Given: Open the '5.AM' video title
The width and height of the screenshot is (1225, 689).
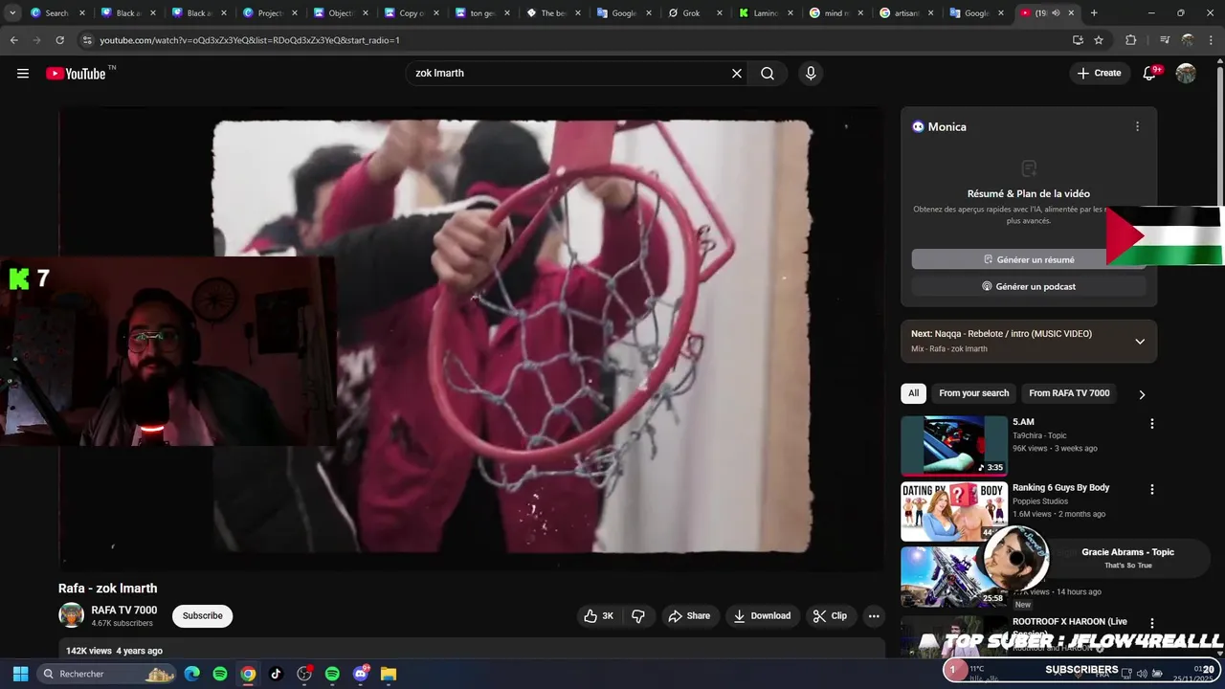Looking at the screenshot, I should (1023, 422).
